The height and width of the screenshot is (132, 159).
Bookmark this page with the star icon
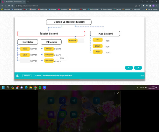coord(139,6)
